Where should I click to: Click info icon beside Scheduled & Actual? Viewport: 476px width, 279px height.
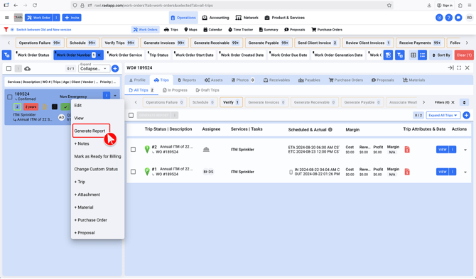point(330,129)
